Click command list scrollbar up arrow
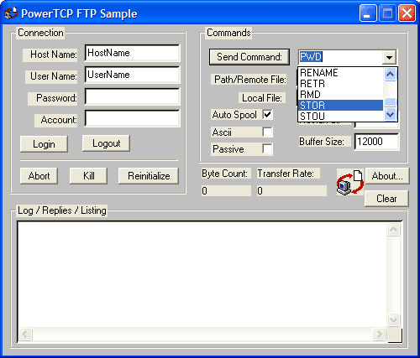Image resolution: width=420 pixels, height=358 pixels. point(390,74)
